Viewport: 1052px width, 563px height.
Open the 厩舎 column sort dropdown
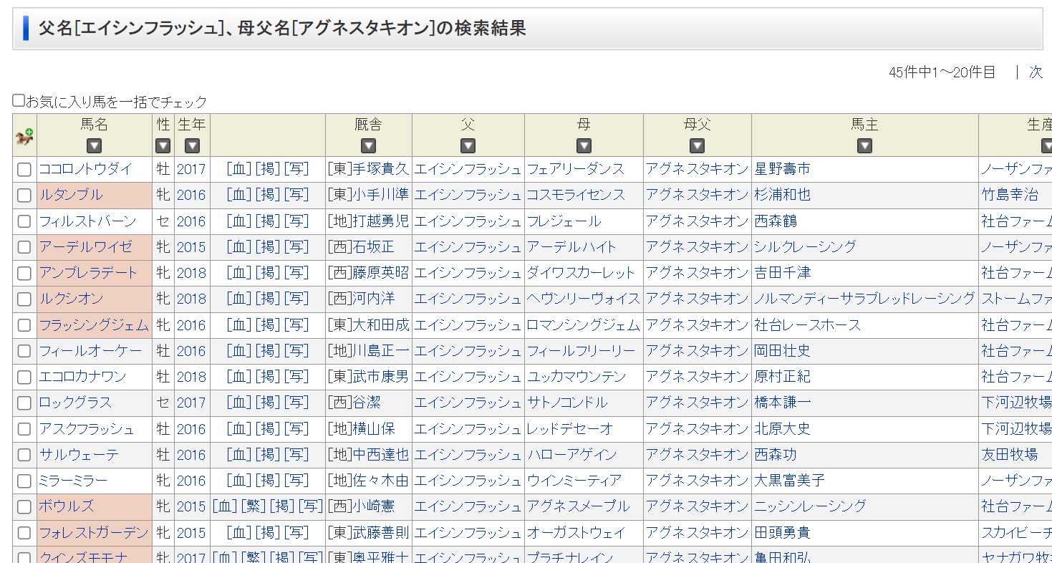point(368,146)
